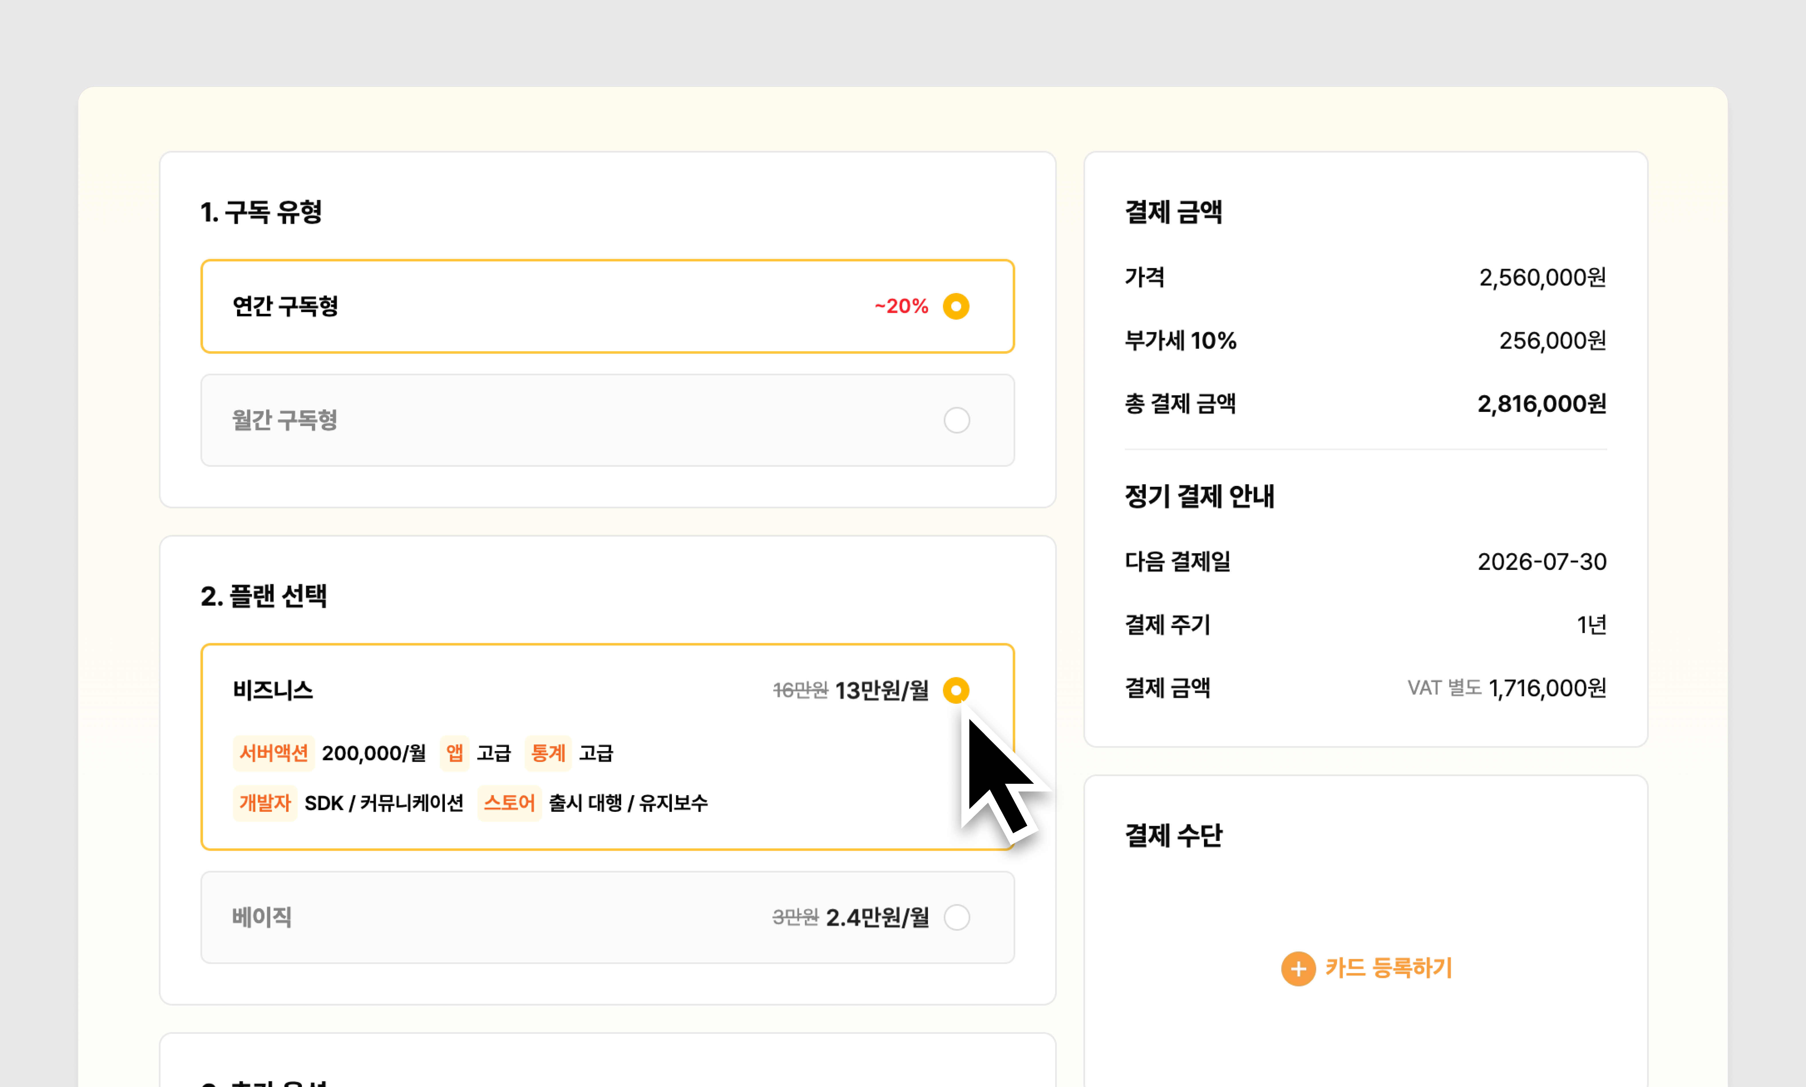Click the 다음 결제일 date 2026-07-30

tap(1542, 562)
